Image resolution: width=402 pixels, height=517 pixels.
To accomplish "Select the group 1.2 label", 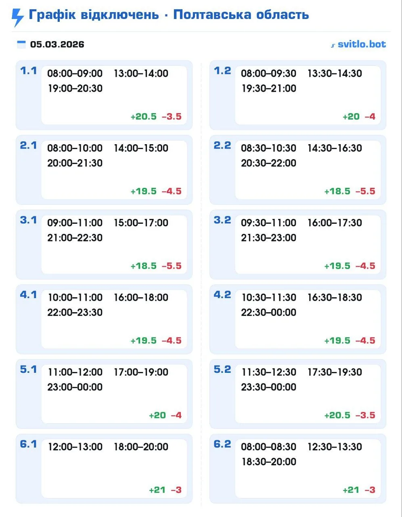I will tap(222, 71).
